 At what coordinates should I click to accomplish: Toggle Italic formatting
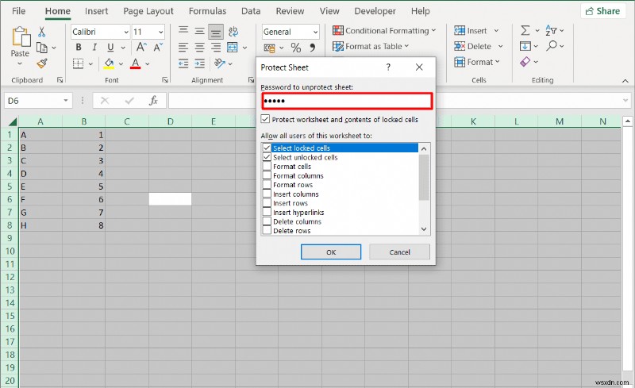(x=94, y=48)
